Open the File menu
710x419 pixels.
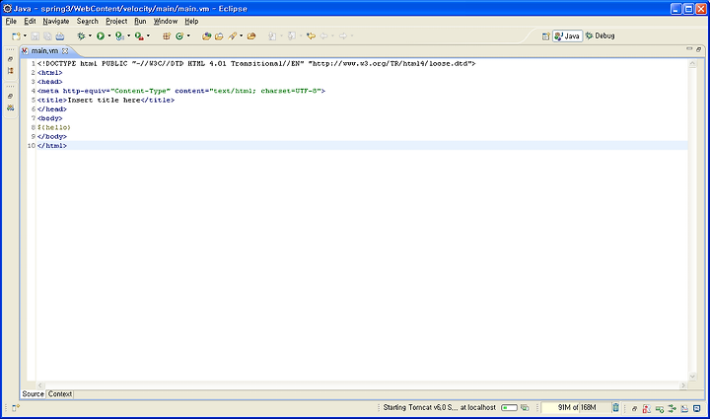(11, 22)
